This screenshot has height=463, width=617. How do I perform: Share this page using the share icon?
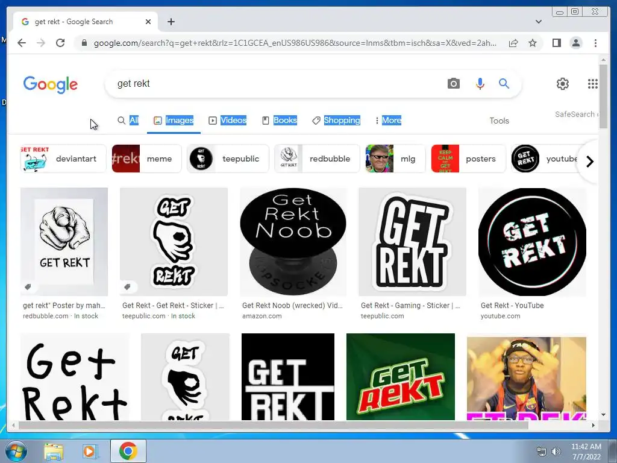point(513,43)
